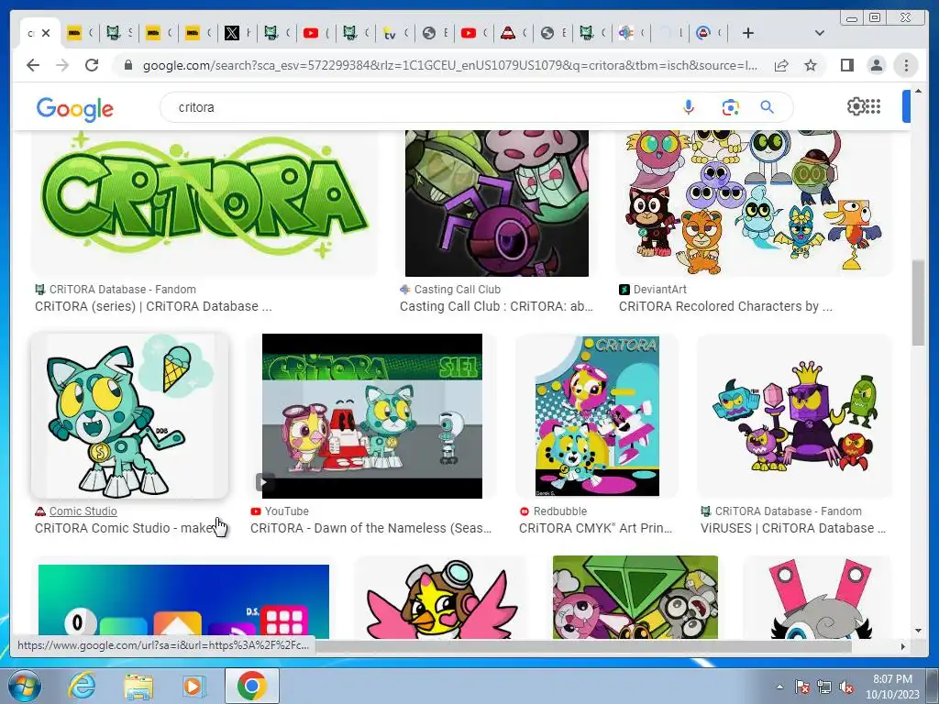Click the YouTube source label
The height and width of the screenshot is (704, 939).
click(x=287, y=511)
